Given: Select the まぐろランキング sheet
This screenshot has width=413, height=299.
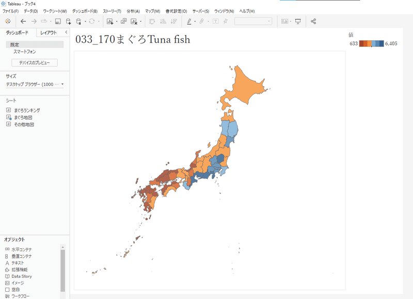Looking at the screenshot, I should point(23,110).
